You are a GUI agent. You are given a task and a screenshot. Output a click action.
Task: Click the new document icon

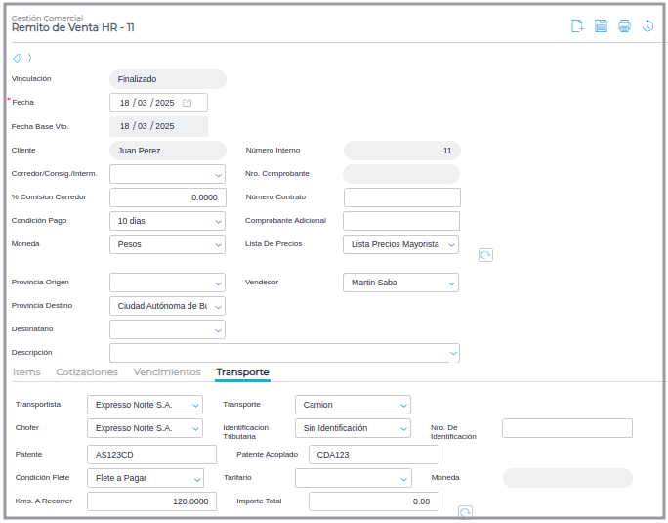[x=577, y=26]
